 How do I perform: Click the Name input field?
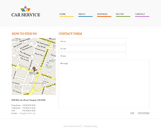pyautogui.click(x=92, y=41)
